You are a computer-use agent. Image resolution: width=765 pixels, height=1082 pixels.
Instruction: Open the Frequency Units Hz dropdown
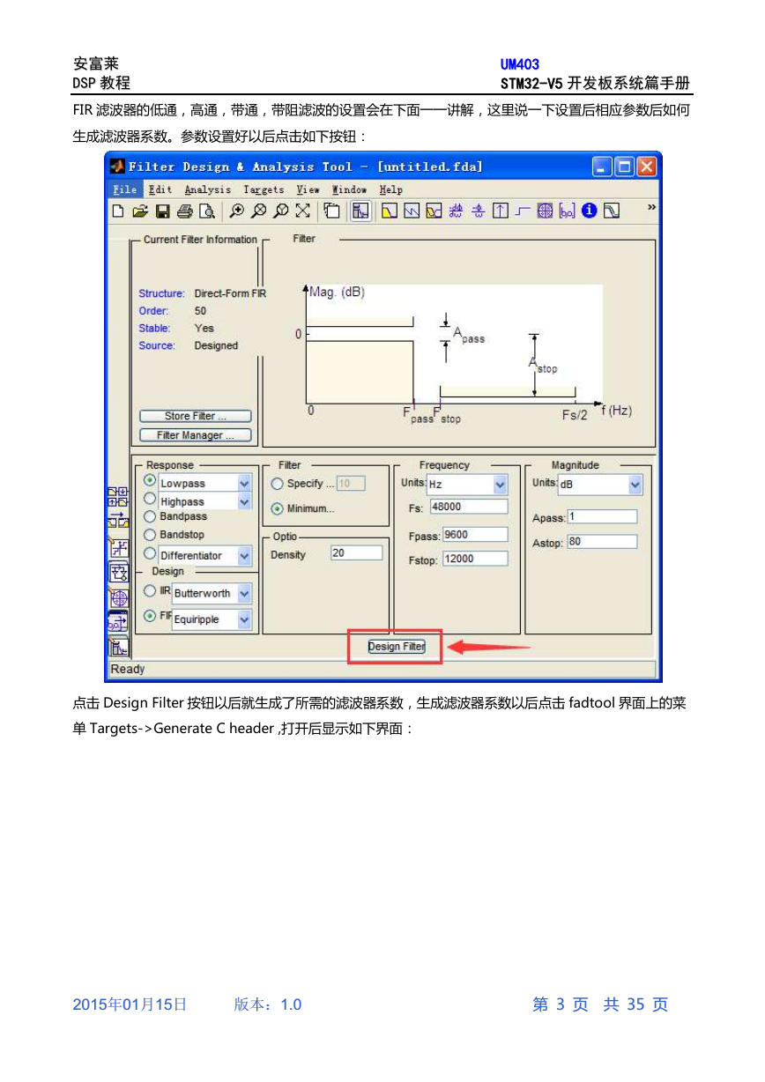click(501, 485)
